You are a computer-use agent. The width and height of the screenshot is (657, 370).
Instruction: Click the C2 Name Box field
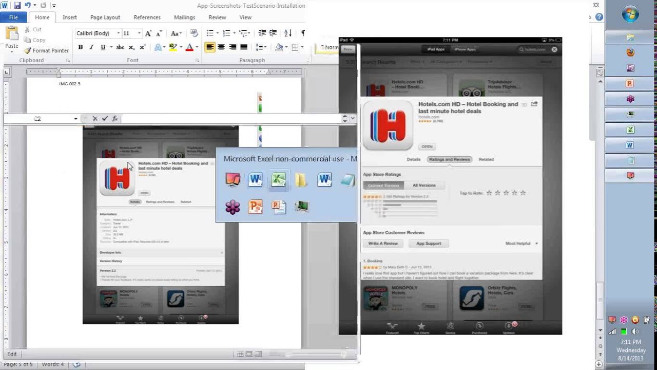[x=37, y=119]
